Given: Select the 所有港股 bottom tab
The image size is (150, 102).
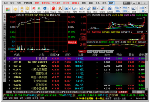Looking at the screenshot, I should point(122,92).
